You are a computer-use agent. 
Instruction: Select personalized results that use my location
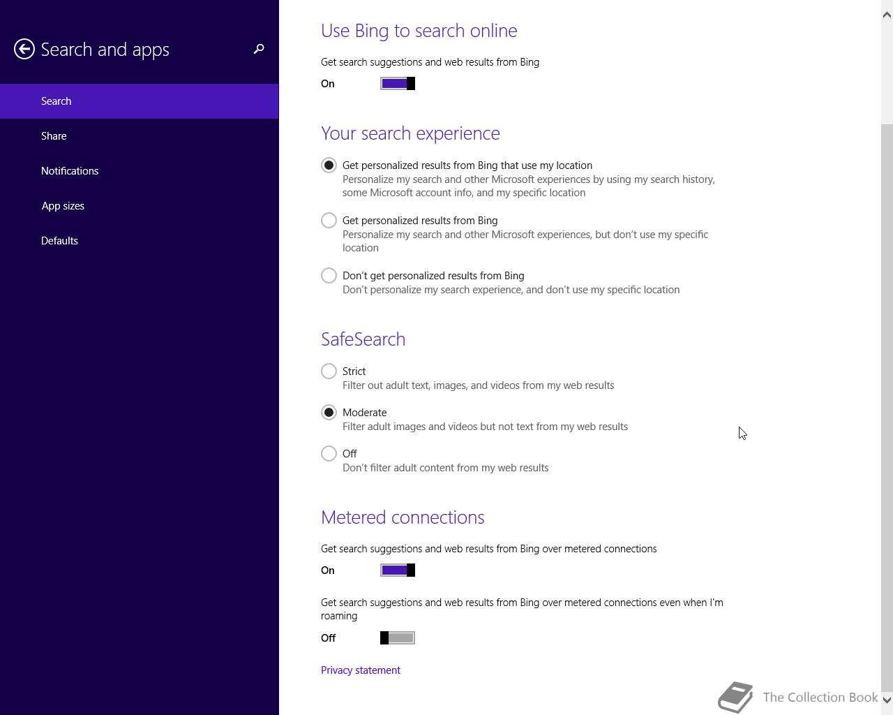point(329,165)
